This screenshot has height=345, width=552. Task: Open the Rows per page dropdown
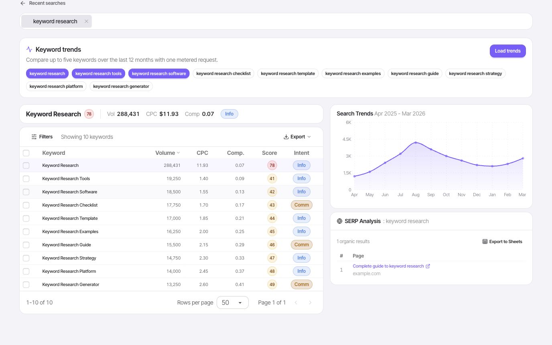click(233, 302)
